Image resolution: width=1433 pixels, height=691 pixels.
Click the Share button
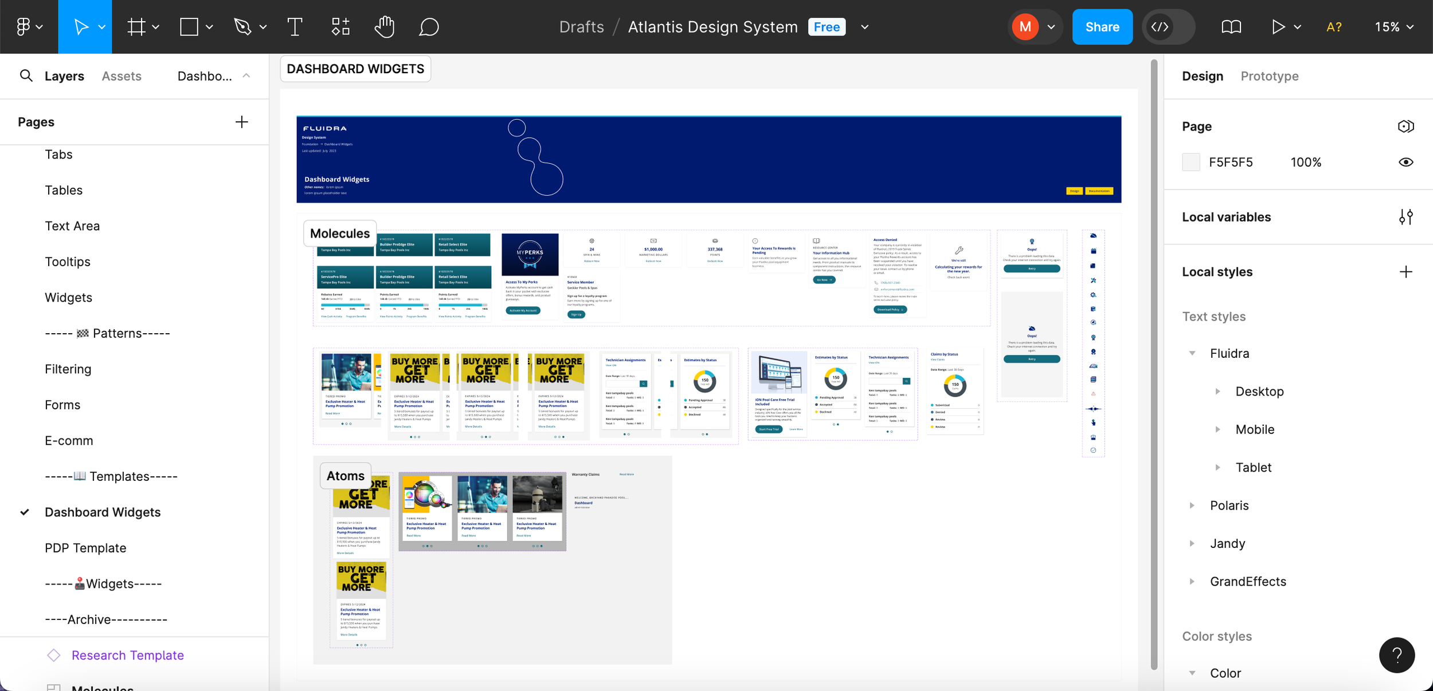click(1102, 27)
